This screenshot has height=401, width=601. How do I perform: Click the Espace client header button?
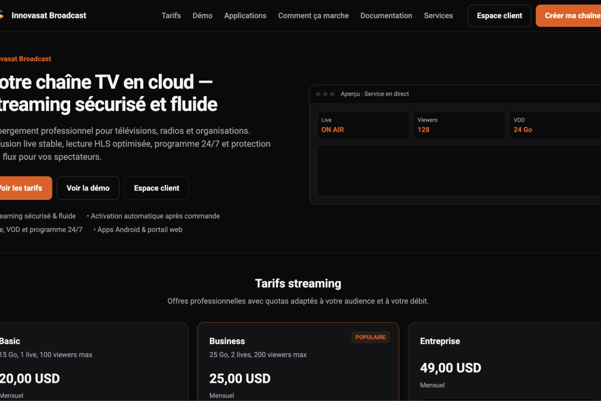[x=499, y=16]
